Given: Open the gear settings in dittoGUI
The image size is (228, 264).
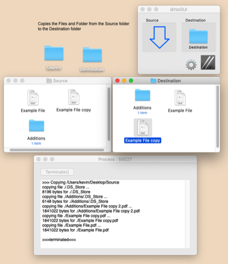Looking at the screenshot, I should pyautogui.click(x=191, y=65).
